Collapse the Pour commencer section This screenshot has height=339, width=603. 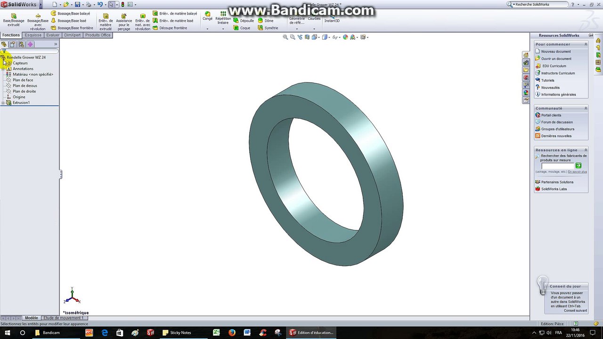click(x=586, y=44)
